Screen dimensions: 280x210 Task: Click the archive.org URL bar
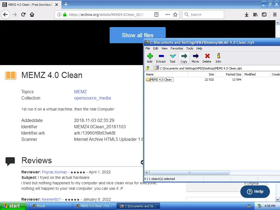coord(106,14)
